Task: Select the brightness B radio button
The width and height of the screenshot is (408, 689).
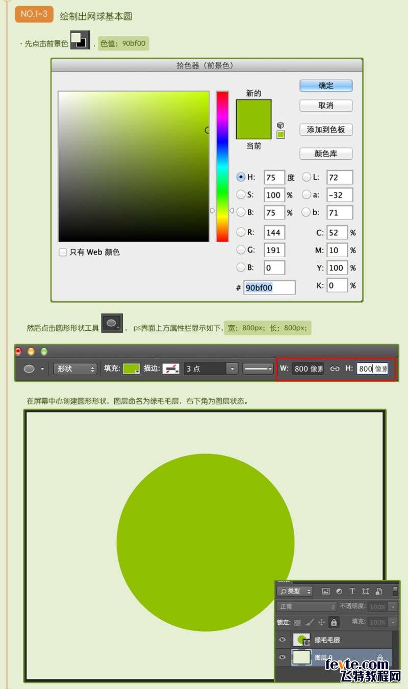Action: click(x=241, y=212)
